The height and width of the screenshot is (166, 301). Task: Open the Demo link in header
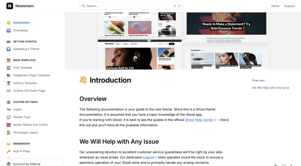pyautogui.click(x=275, y=6)
